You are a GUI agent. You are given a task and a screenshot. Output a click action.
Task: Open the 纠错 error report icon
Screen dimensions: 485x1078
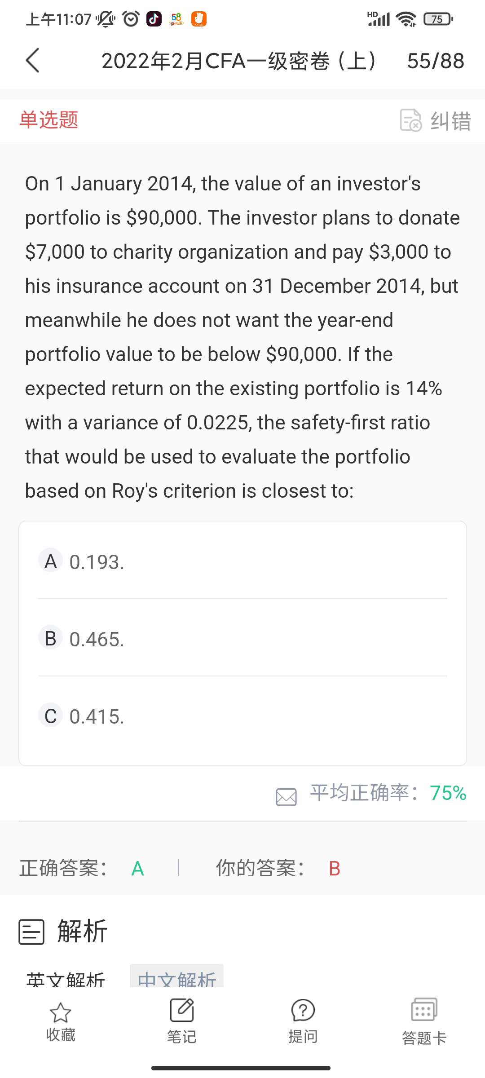point(410,120)
